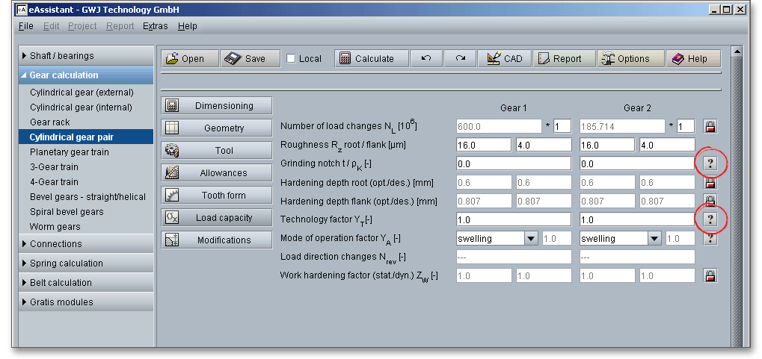
Task: Toggle the Hardening depth flank lock
Action: click(710, 200)
